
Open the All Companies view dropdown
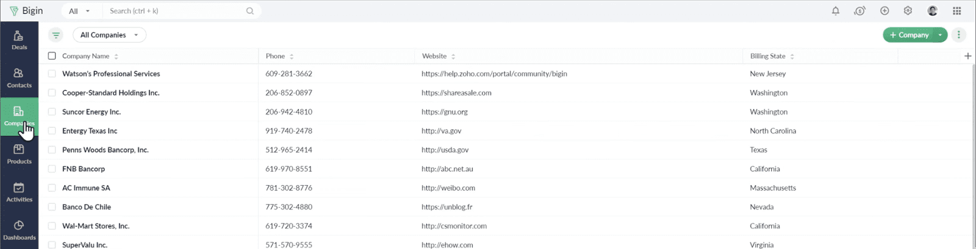point(109,35)
